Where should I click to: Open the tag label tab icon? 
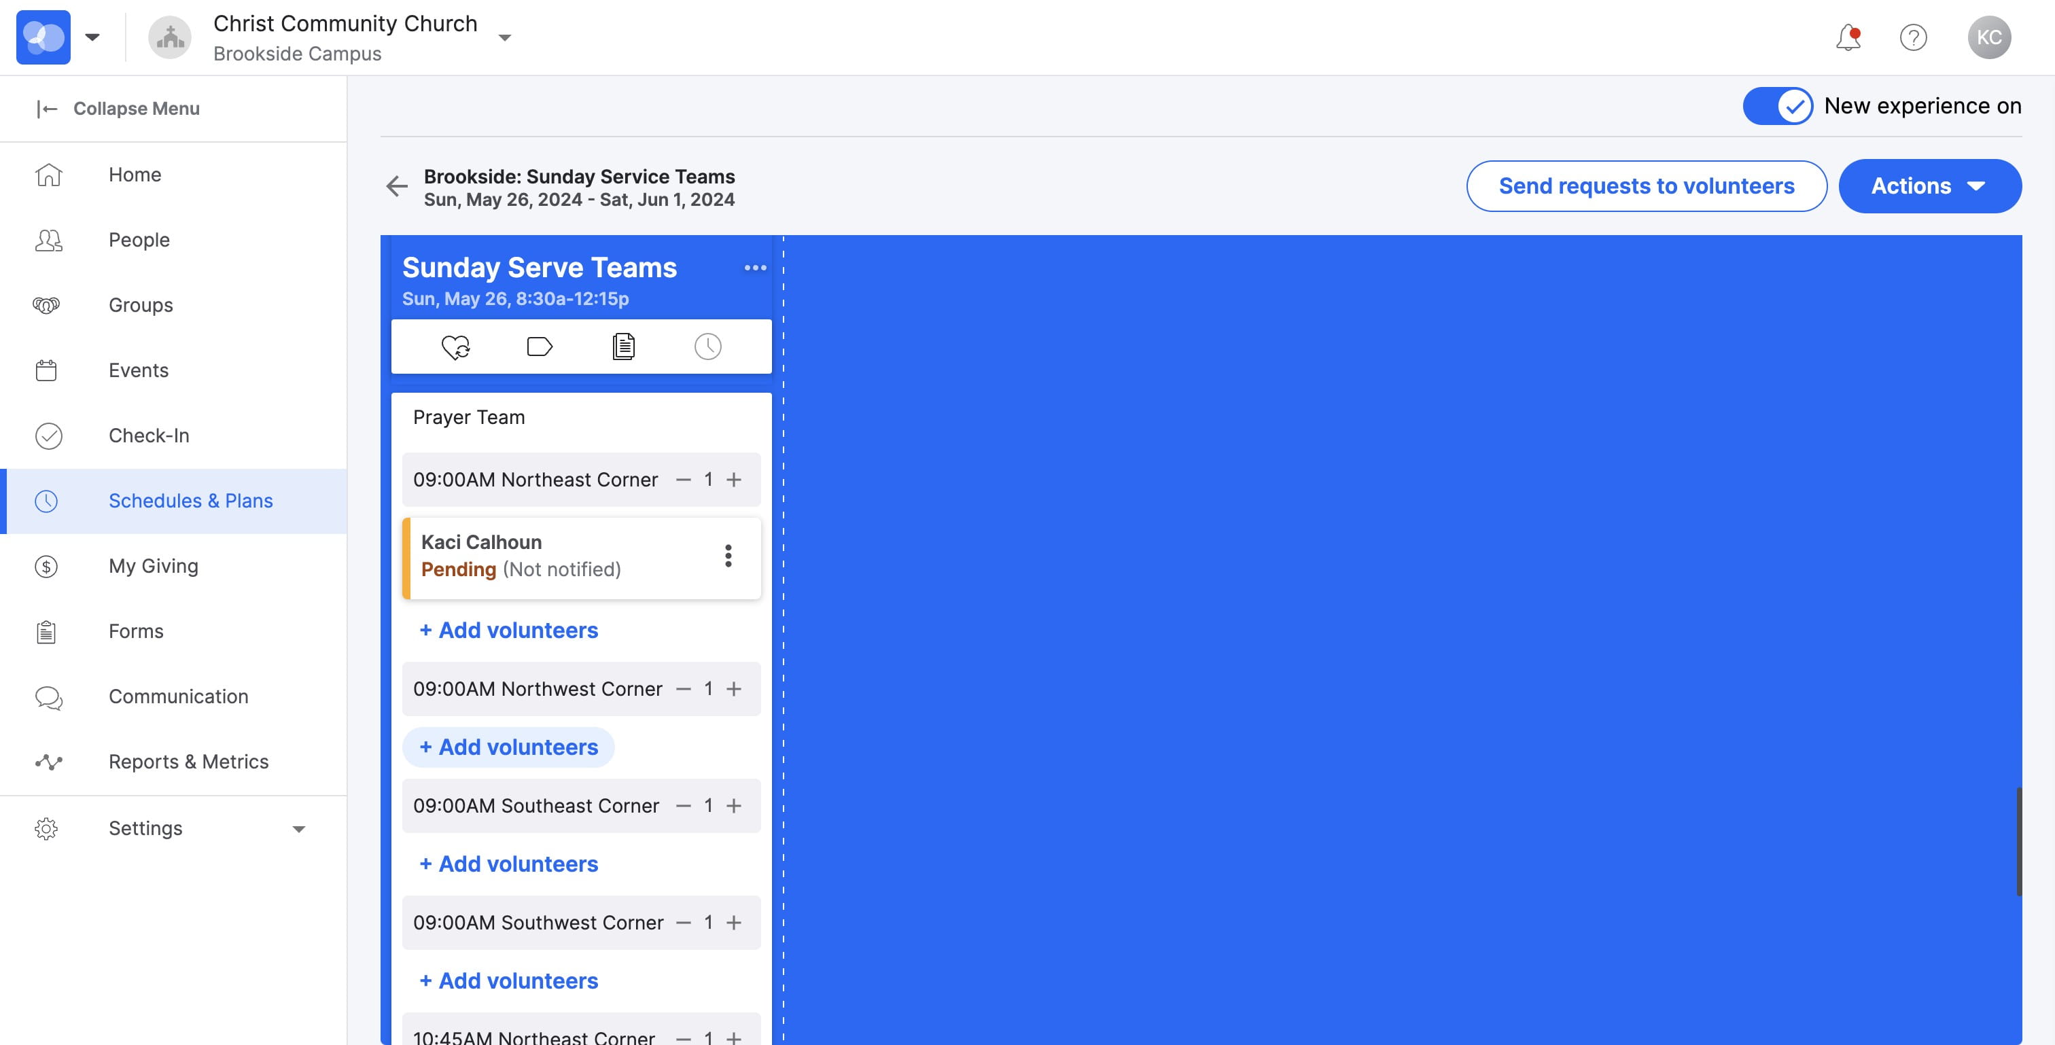[x=540, y=347]
